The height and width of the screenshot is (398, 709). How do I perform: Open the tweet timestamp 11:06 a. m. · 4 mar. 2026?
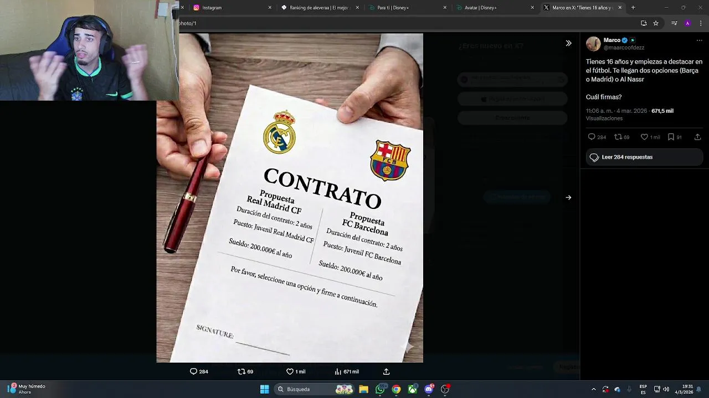[616, 111]
